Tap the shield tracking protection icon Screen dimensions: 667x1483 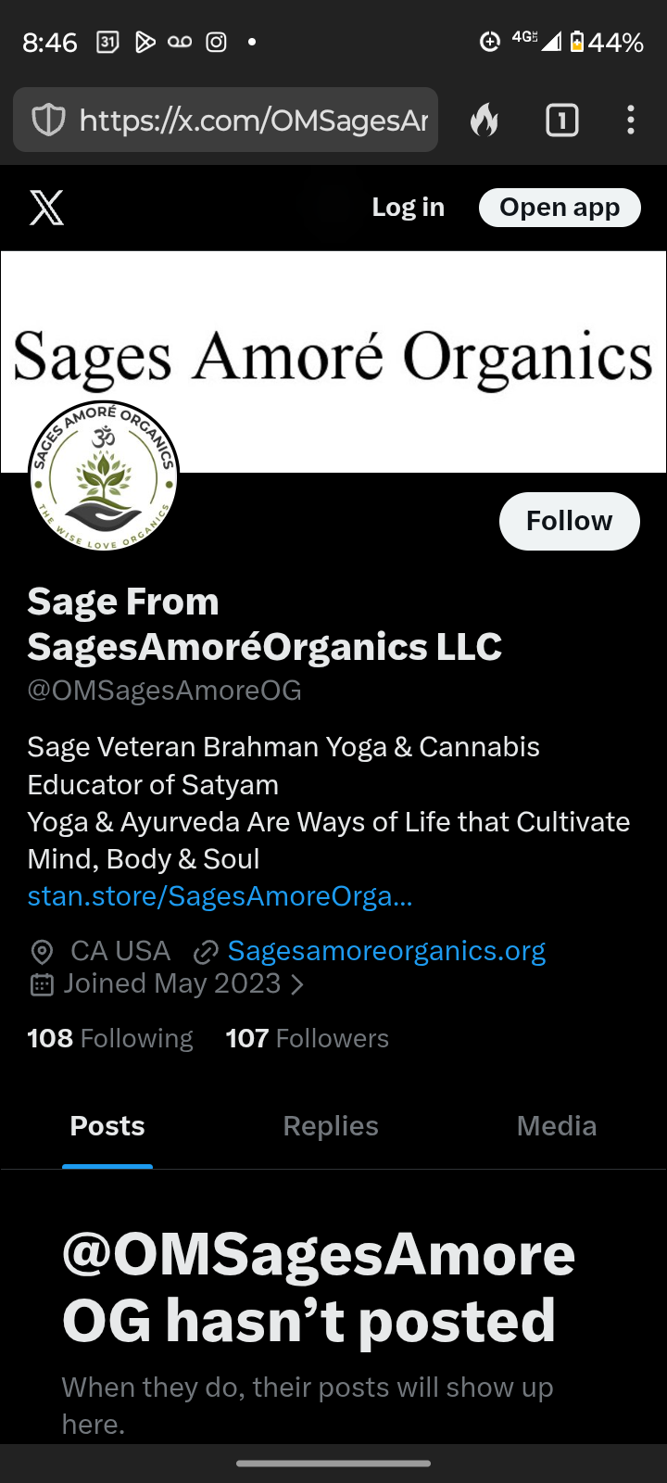48,120
